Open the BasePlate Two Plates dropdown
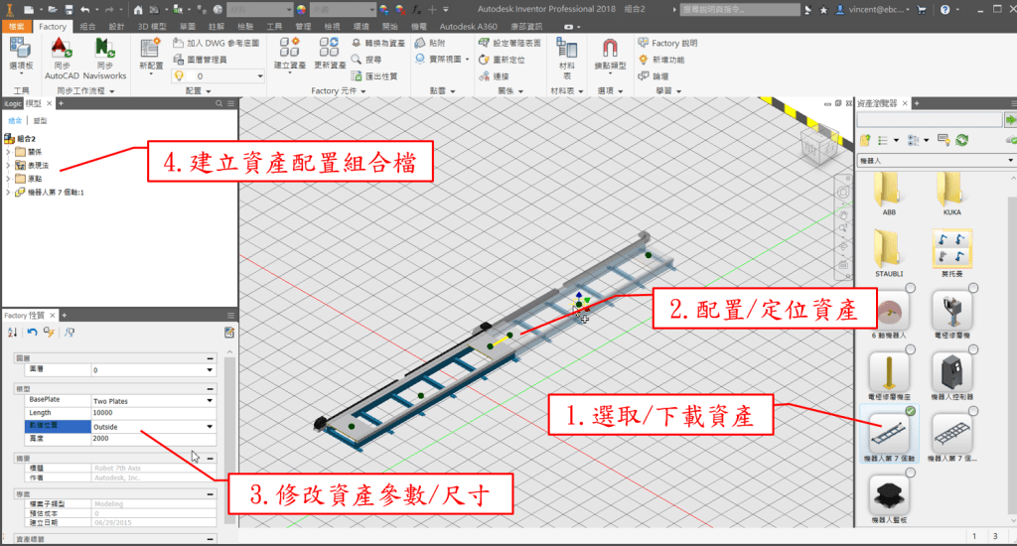1017x546 pixels. click(x=210, y=400)
